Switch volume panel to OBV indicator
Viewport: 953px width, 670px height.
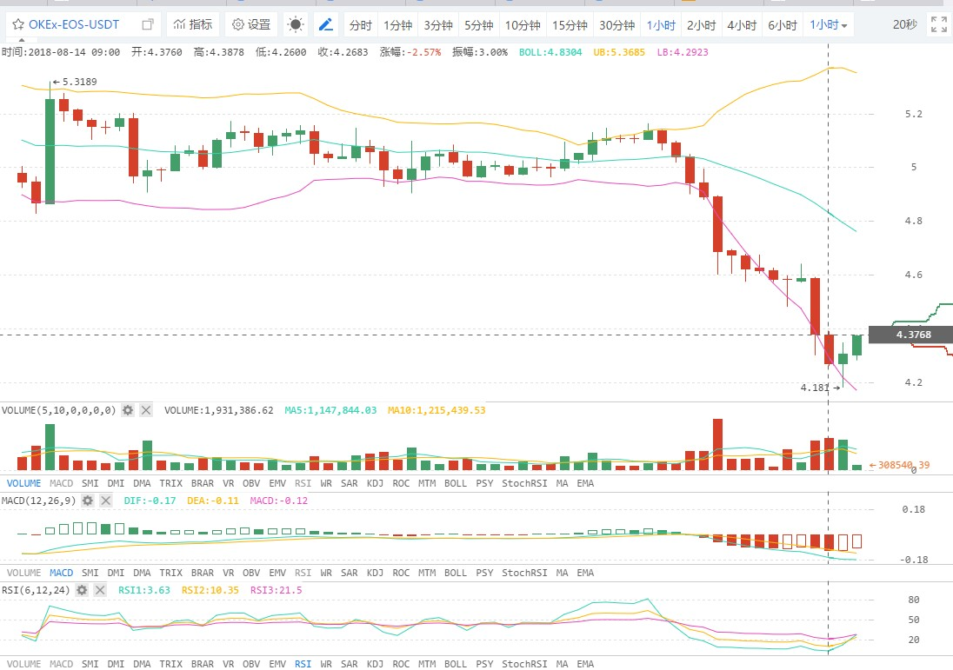click(251, 483)
